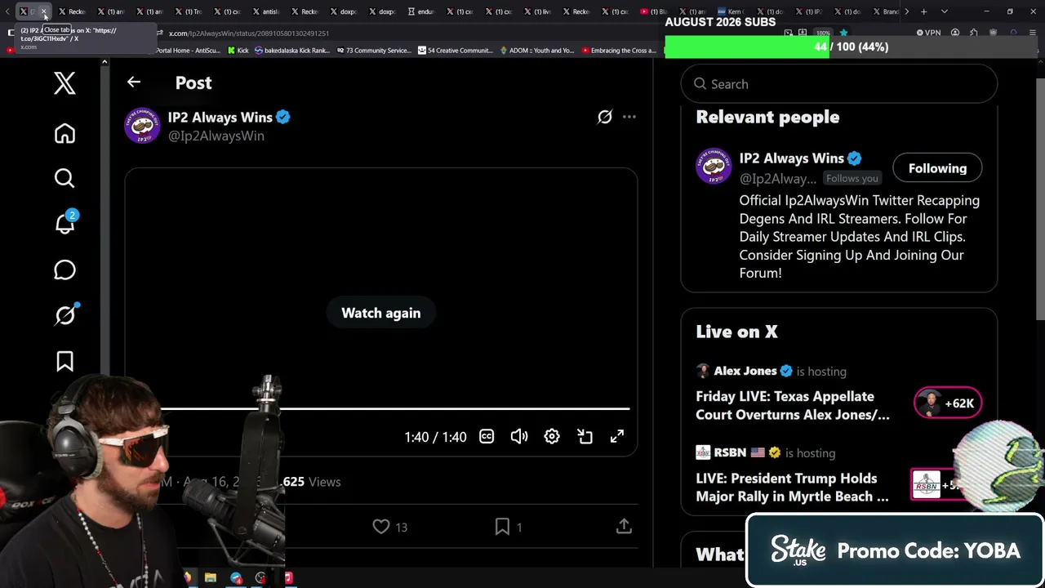Viewport: 1045px width, 588px height.
Task: Click the Following button for IP2 Always Wins
Action: coord(937,168)
